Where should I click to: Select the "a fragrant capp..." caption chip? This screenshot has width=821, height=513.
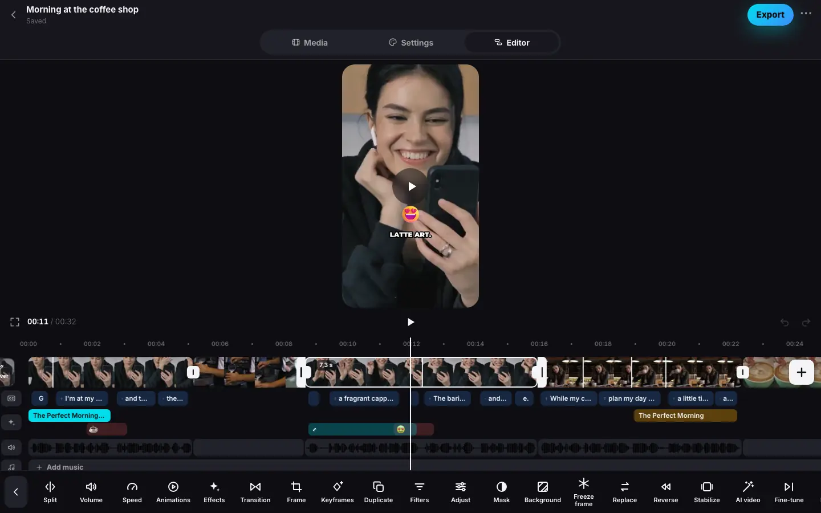coord(364,398)
